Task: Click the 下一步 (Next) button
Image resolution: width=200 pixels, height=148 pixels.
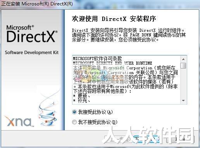Action: [x=147, y=139]
